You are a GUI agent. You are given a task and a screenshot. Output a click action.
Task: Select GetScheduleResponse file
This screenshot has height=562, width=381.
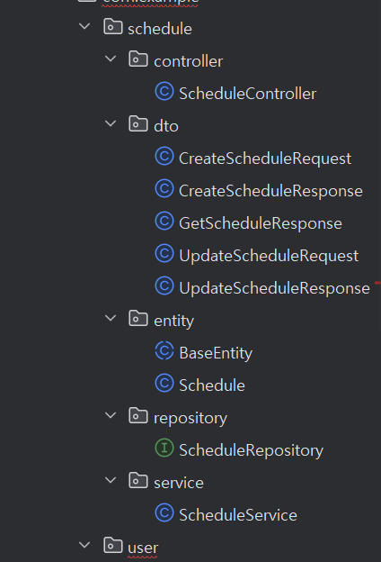(261, 223)
